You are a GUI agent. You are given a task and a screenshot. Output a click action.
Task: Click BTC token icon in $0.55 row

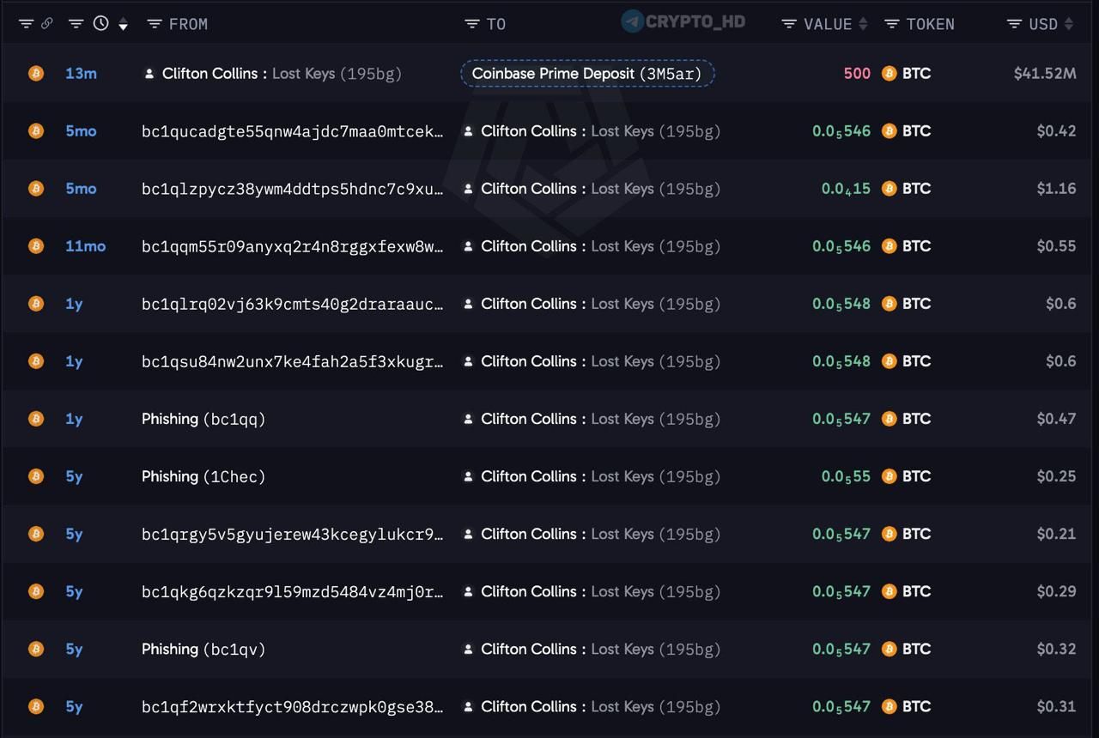pyautogui.click(x=890, y=246)
